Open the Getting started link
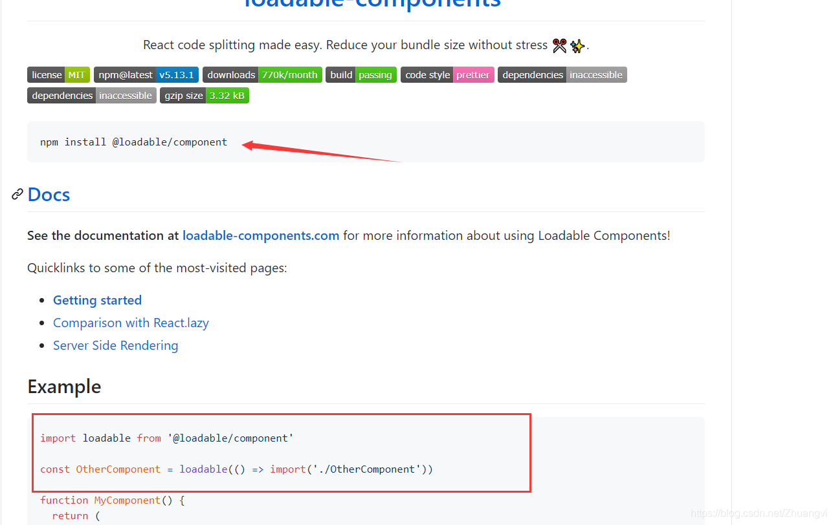This screenshot has width=833, height=525. pyautogui.click(x=97, y=300)
